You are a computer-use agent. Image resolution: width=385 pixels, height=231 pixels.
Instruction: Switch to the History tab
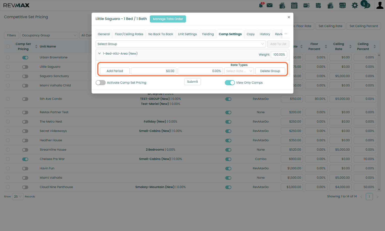(265, 34)
